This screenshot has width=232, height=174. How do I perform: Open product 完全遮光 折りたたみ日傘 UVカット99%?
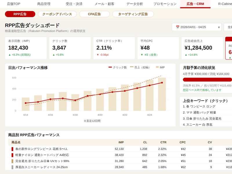[42, 161]
